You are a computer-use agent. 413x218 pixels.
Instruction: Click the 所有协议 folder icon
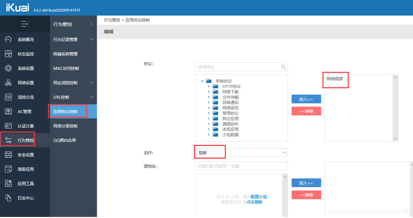209,81
